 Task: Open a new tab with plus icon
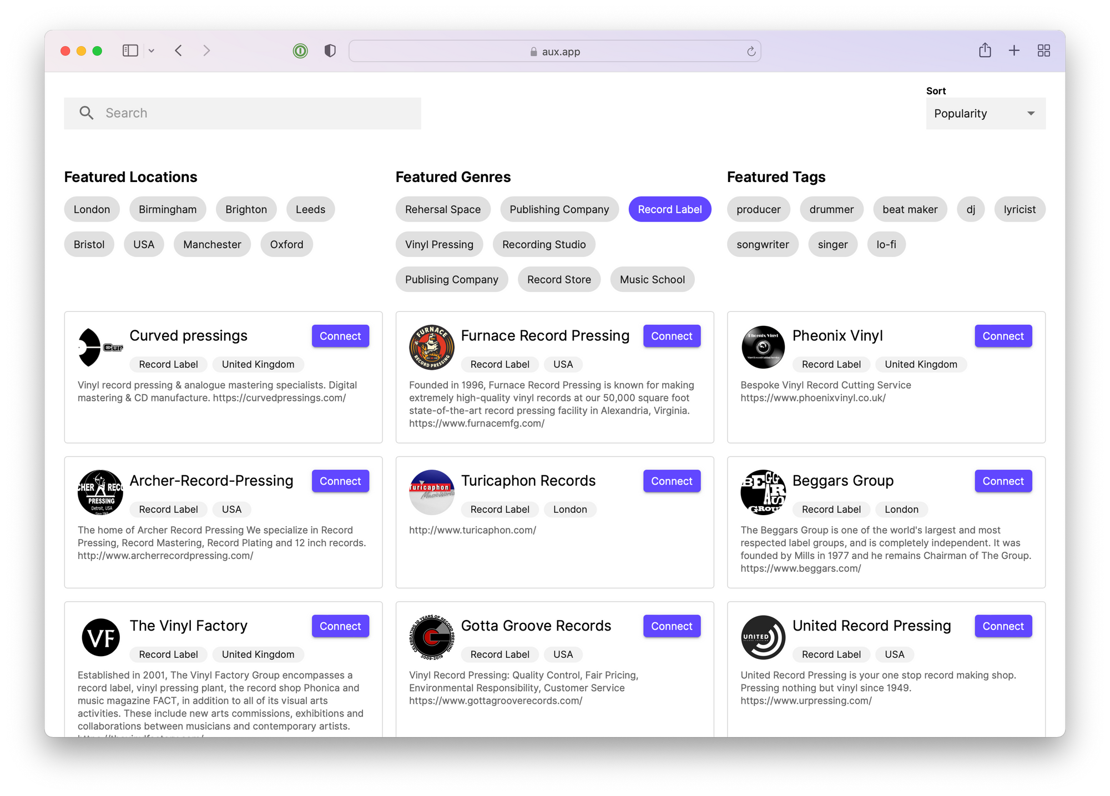click(1014, 51)
